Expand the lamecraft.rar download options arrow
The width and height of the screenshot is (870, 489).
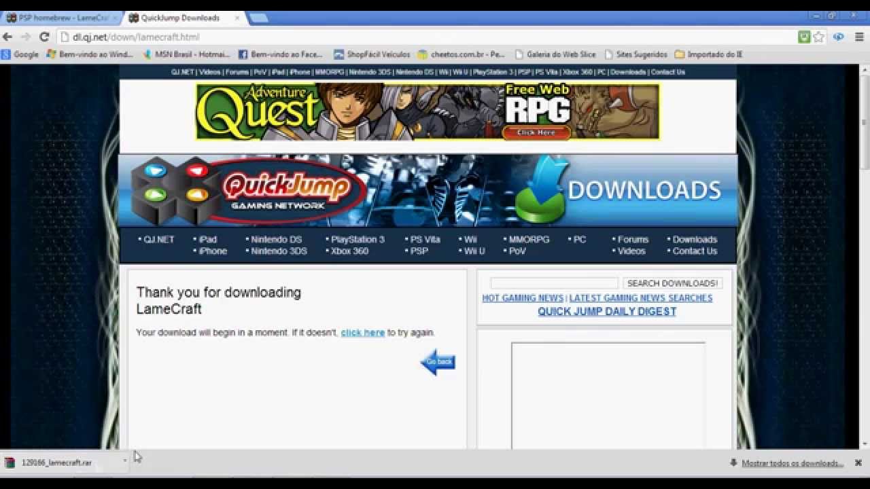[x=124, y=461]
